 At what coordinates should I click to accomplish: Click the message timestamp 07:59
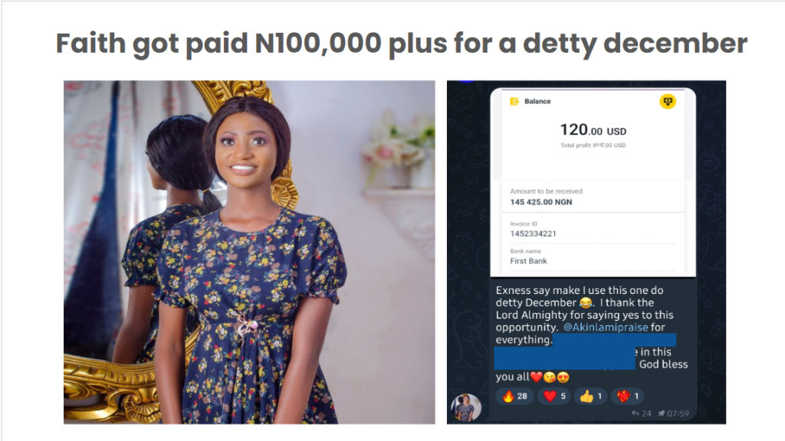[x=678, y=413]
